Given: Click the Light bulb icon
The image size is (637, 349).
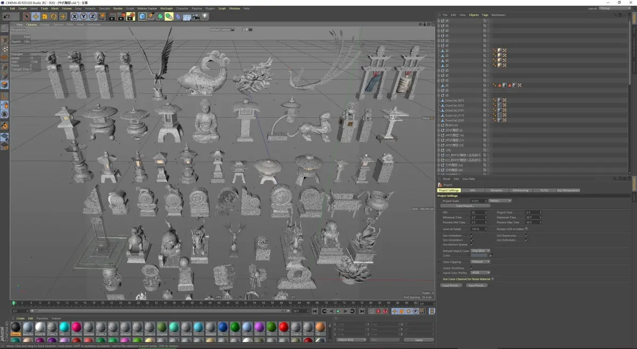Looking at the screenshot, I should click(205, 16).
